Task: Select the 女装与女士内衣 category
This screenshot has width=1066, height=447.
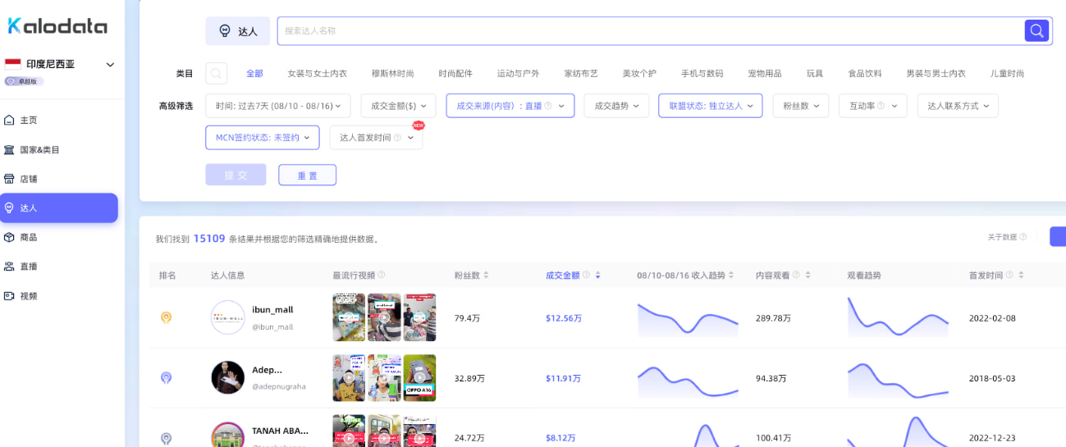Action: point(317,73)
